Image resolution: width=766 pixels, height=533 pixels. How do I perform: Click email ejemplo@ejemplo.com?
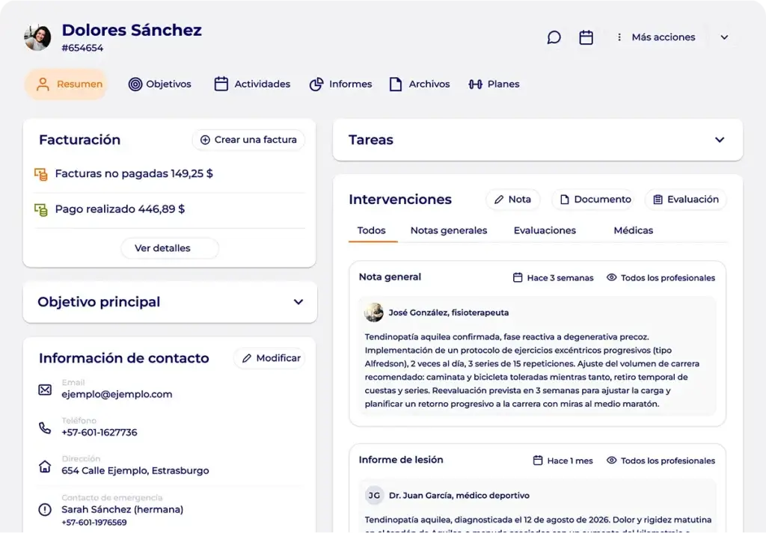(x=117, y=394)
